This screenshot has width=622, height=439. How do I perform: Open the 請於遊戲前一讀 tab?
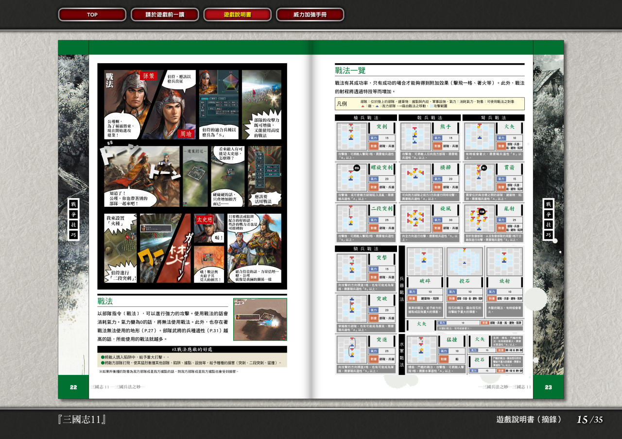coord(165,15)
